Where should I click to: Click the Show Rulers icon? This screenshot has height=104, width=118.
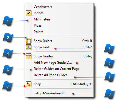point(29,41)
